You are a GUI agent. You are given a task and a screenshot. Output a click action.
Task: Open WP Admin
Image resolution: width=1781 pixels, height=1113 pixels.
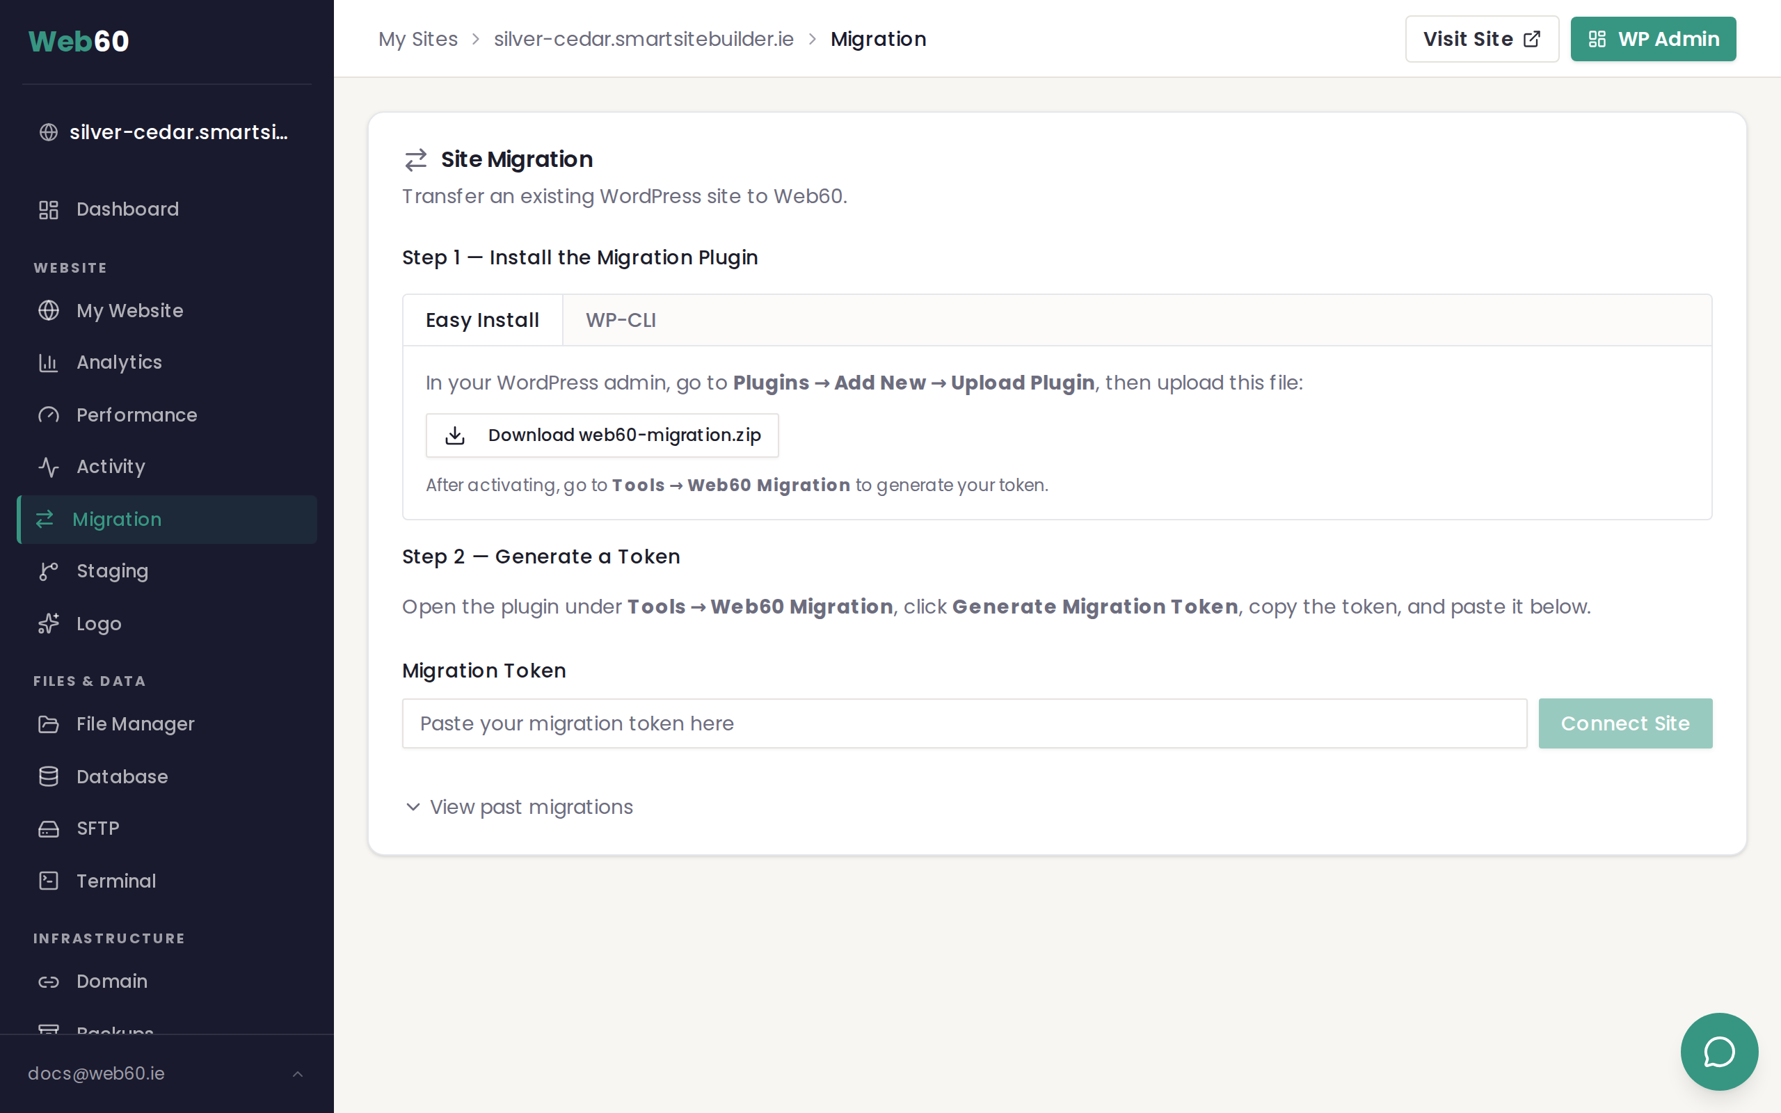(1653, 38)
